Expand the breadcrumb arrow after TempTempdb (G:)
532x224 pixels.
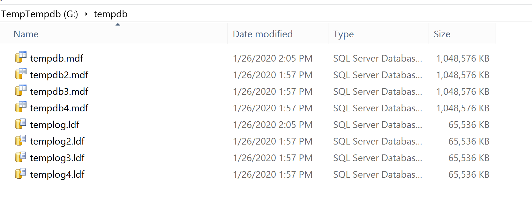point(86,14)
